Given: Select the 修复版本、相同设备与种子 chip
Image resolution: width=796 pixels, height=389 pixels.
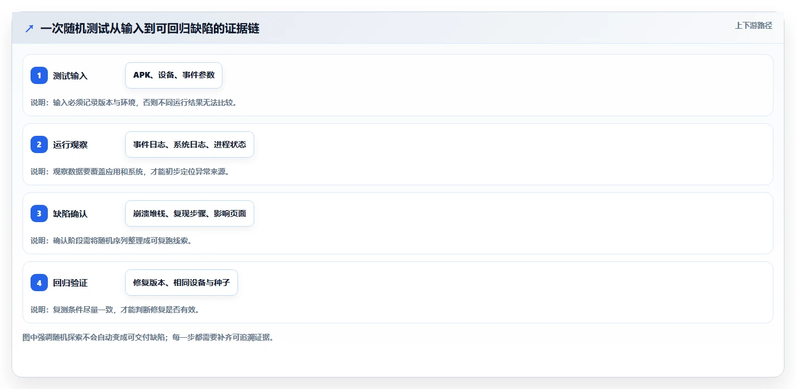Looking at the screenshot, I should pos(182,283).
